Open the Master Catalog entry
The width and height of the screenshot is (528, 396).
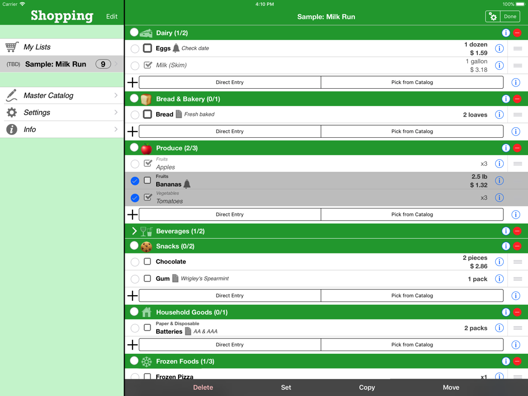tap(62, 96)
